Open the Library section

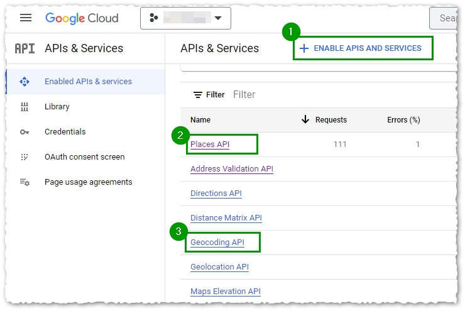point(57,107)
